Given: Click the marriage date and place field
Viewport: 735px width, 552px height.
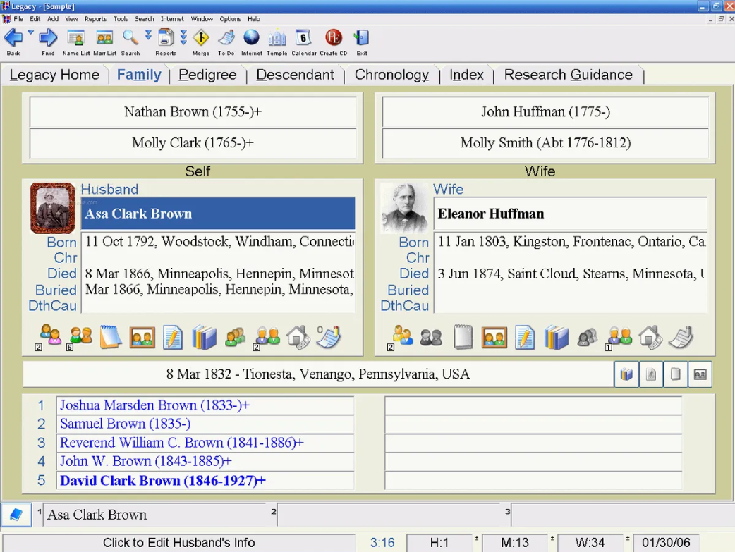Looking at the screenshot, I should pos(318,374).
